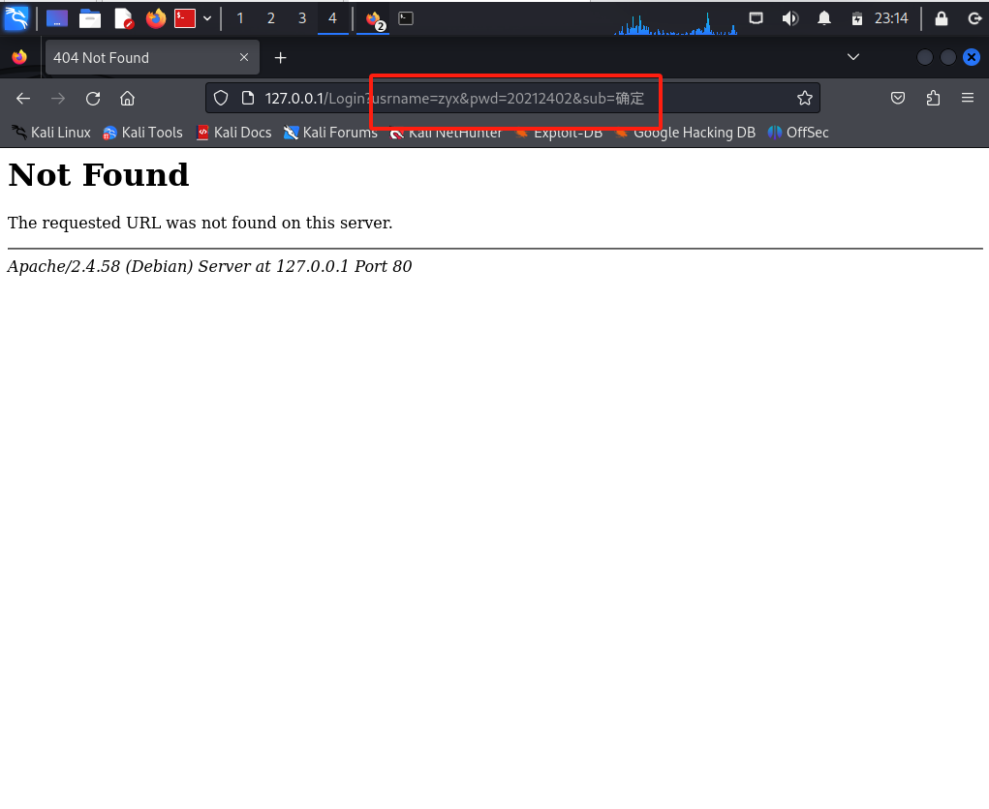Screen dimensions: 989x809
Task: Click the network connection tray icon
Action: click(756, 18)
